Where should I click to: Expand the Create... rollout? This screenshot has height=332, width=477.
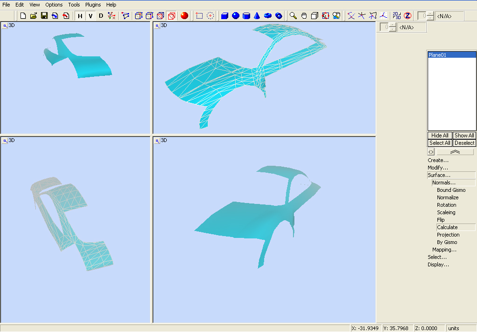coord(438,160)
